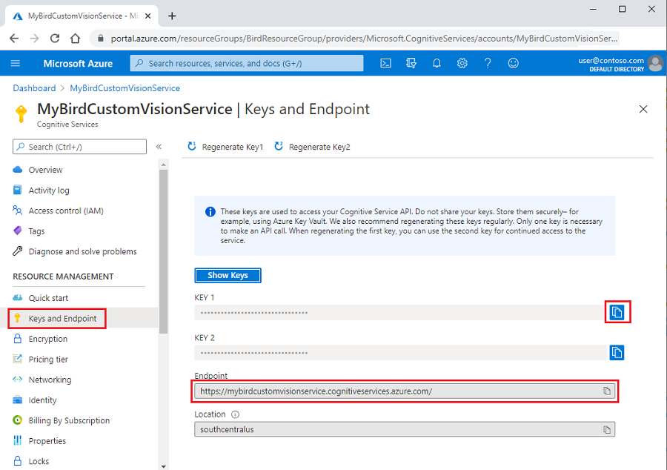This screenshot has height=470, width=667.
Task: Click the Show Keys button
Action: click(228, 275)
